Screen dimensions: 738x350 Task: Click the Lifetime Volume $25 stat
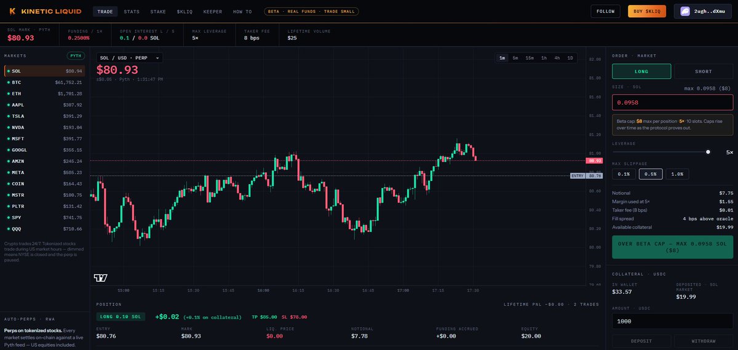308,34
